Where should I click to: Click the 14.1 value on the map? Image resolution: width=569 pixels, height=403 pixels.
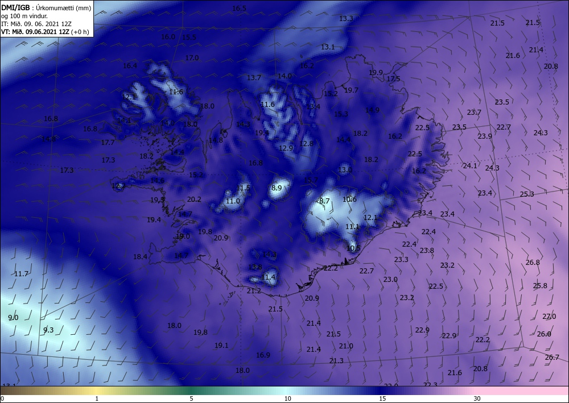pos(124,120)
